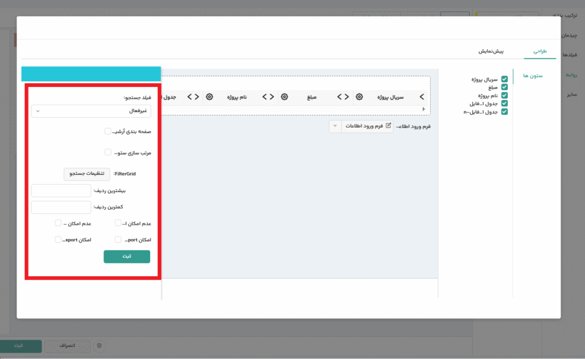Click the column strip horizontal scrollbar arrow
585x359 pixels.
pyautogui.click(x=423, y=109)
